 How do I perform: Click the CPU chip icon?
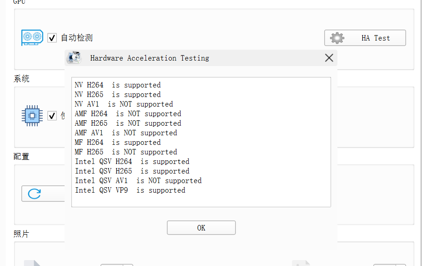click(x=32, y=116)
